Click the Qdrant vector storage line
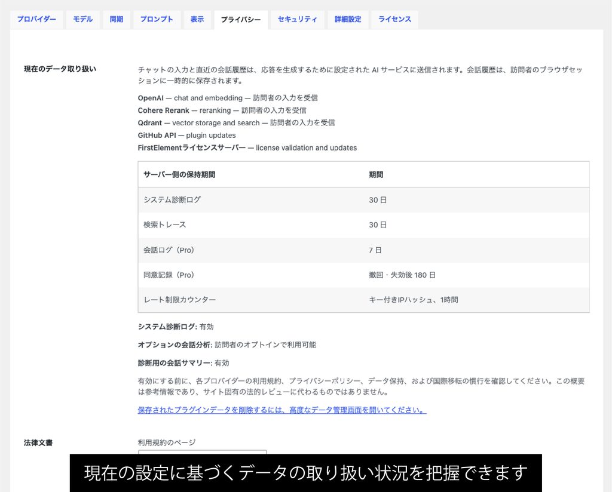The image size is (612, 492). point(236,123)
